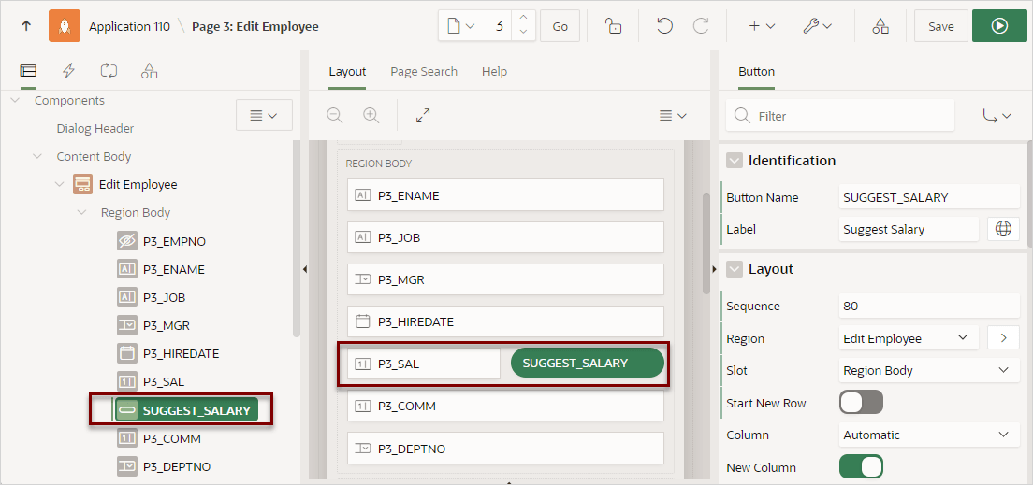Switch to the Page Search tab
This screenshot has width=1033, height=485.
click(x=424, y=72)
